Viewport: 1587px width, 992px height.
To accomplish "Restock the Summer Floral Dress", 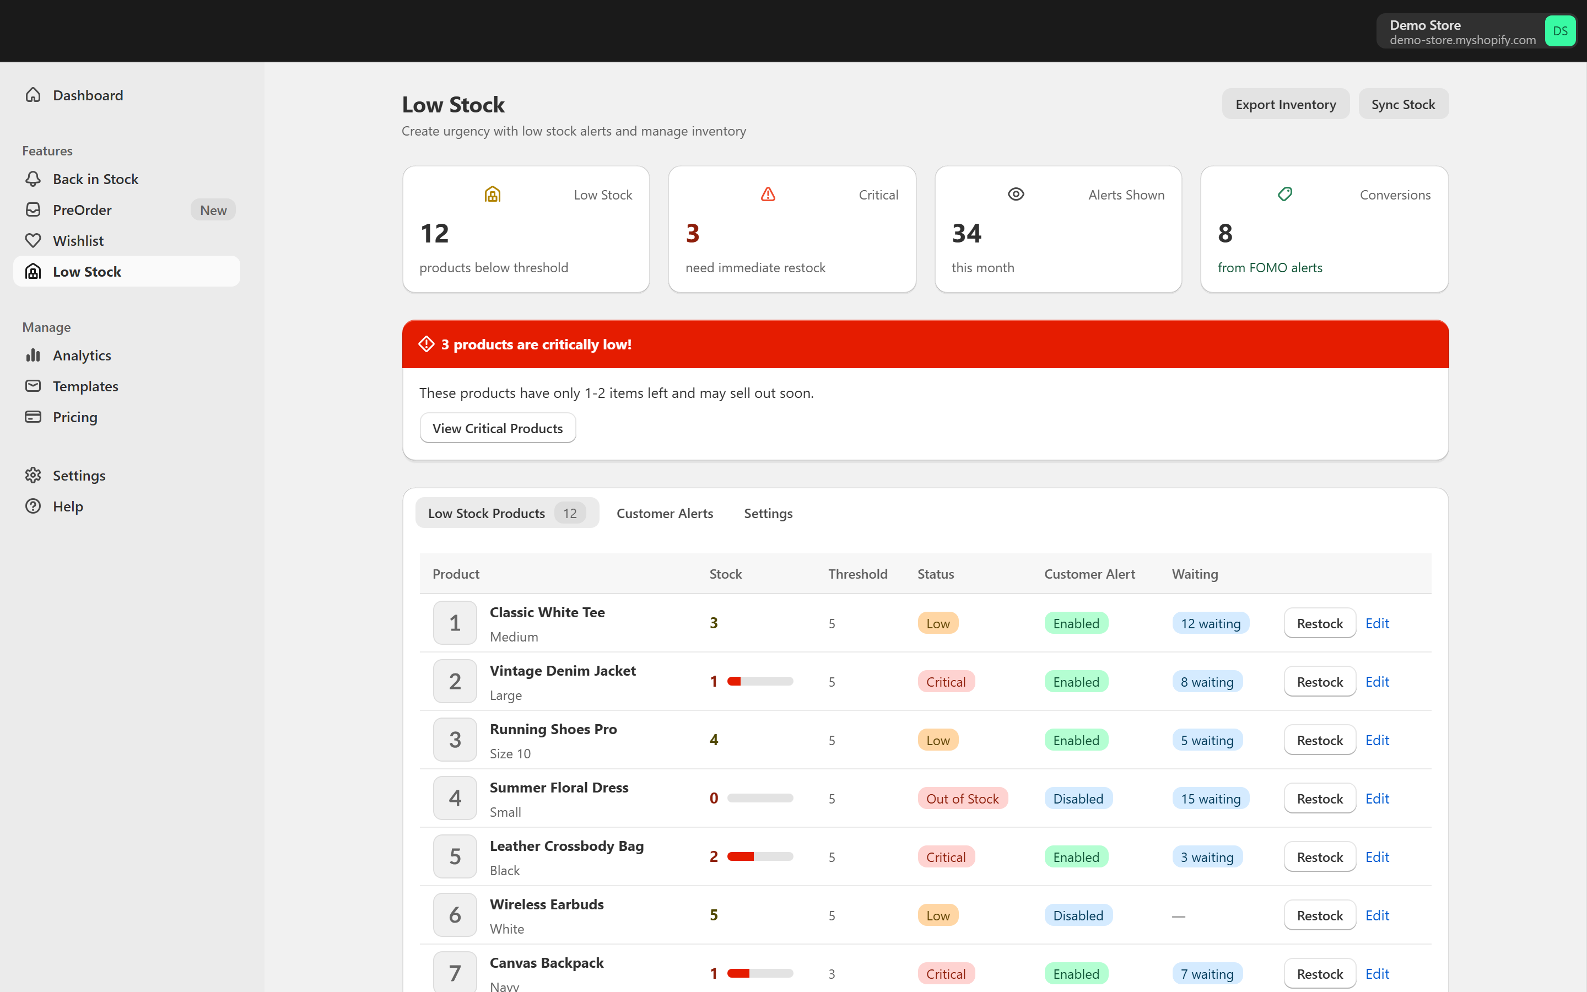I will click(x=1319, y=799).
